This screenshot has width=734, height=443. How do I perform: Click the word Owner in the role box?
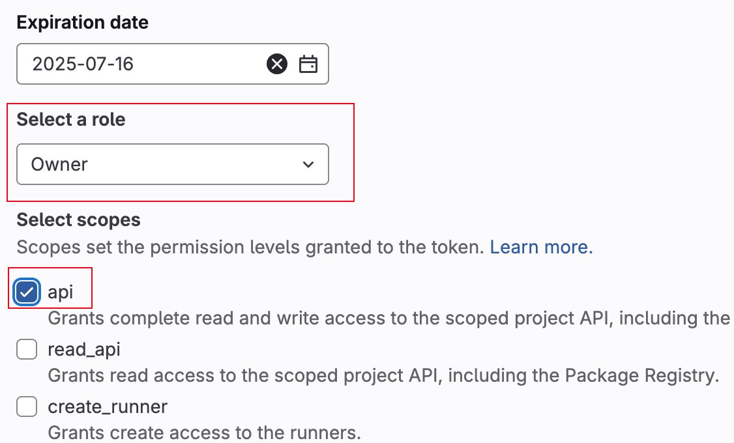point(59,164)
